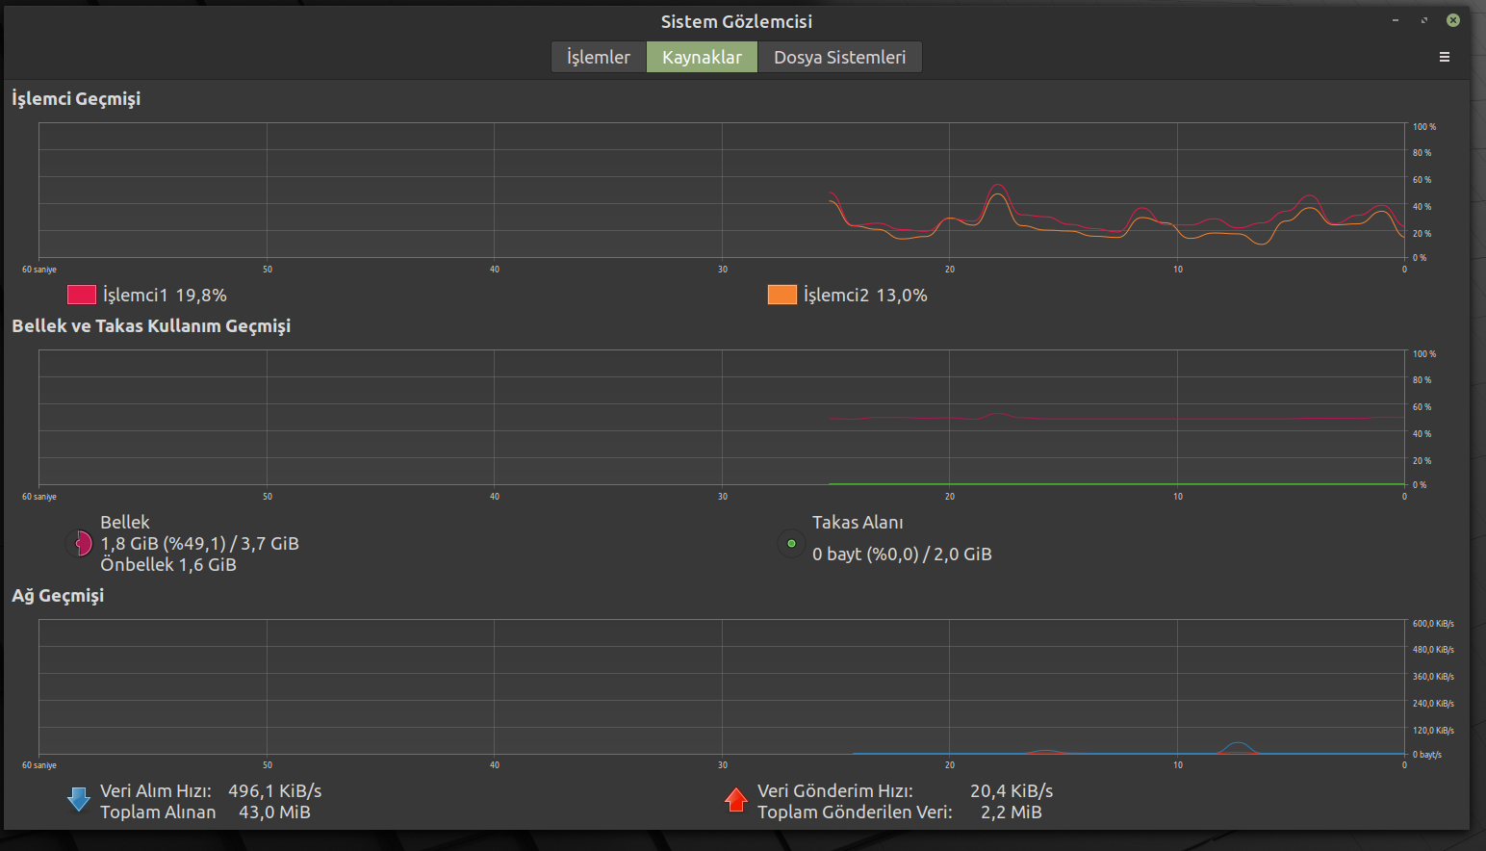
Task: Click the Veri Alım Hızı label
Action: [x=156, y=790]
